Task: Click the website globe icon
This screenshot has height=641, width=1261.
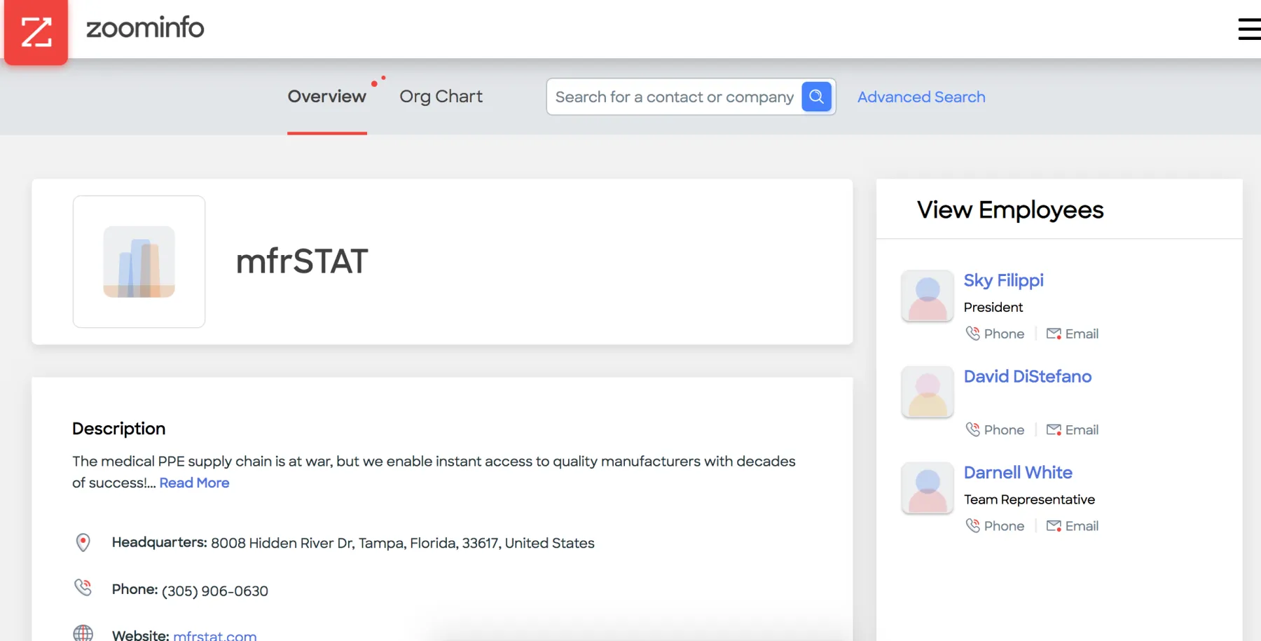Action: point(83,633)
